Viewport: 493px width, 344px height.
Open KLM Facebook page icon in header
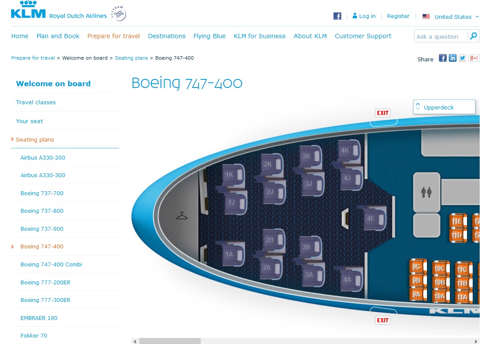coord(337,16)
